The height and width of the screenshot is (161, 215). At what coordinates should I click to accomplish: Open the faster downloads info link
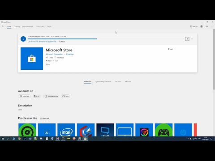pyautogui.click(x=42, y=42)
